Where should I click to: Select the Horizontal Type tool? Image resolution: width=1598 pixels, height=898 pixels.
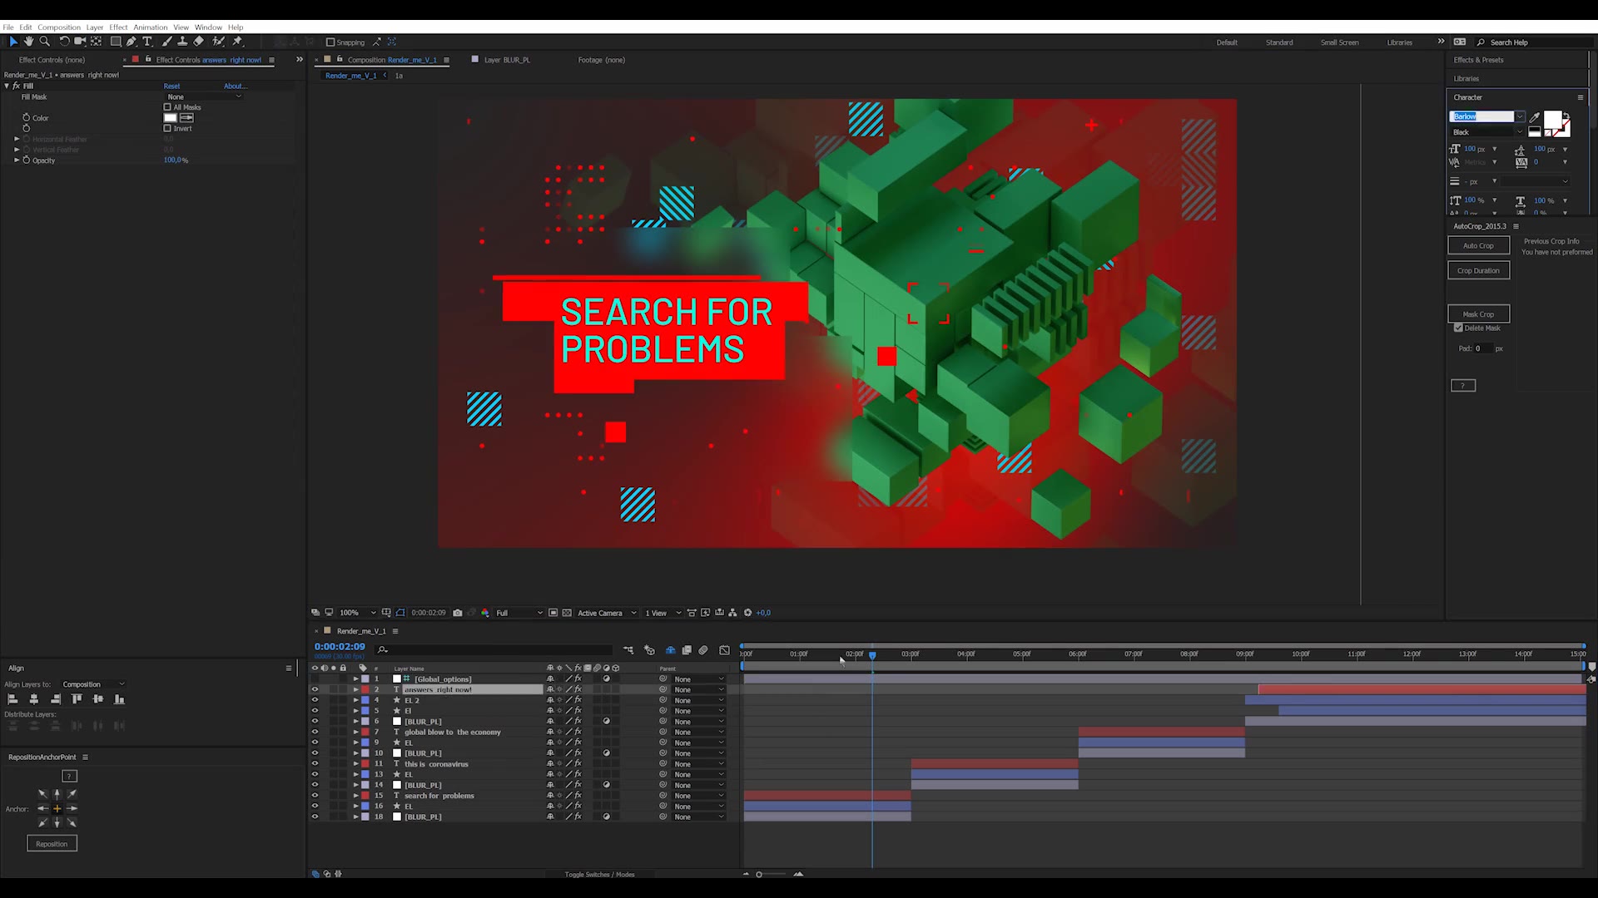[147, 42]
